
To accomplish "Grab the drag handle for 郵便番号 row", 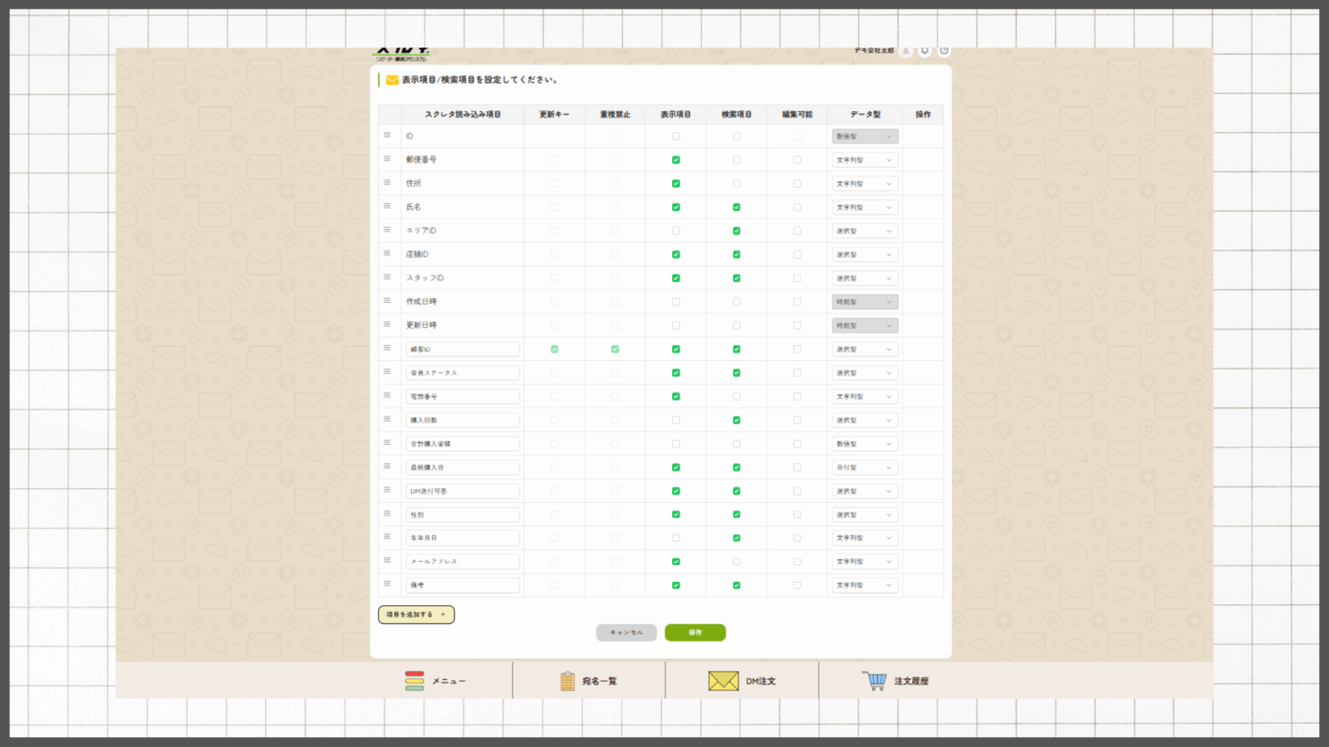I will coord(387,159).
